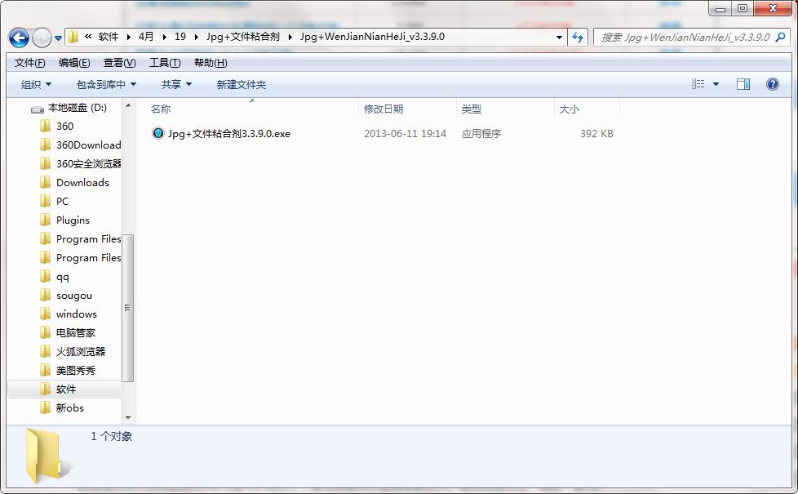Open the 共享 dropdown
798x494 pixels.
[x=176, y=85]
